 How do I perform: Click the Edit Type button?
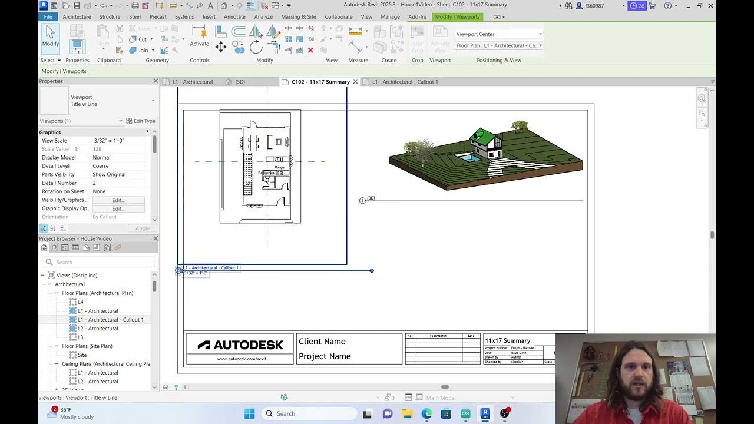(x=140, y=121)
